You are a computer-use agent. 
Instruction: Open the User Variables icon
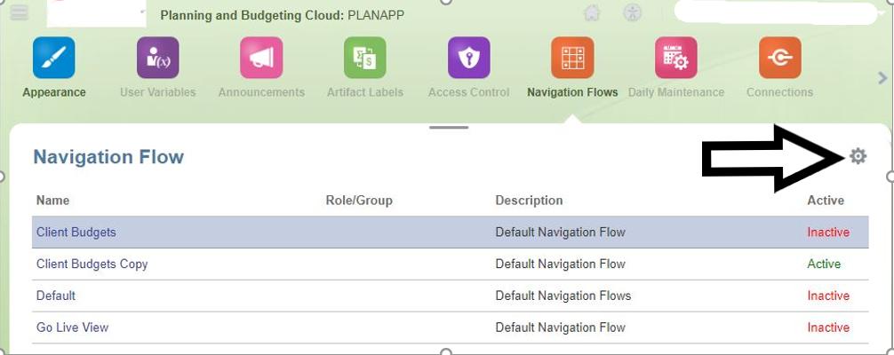pos(157,58)
